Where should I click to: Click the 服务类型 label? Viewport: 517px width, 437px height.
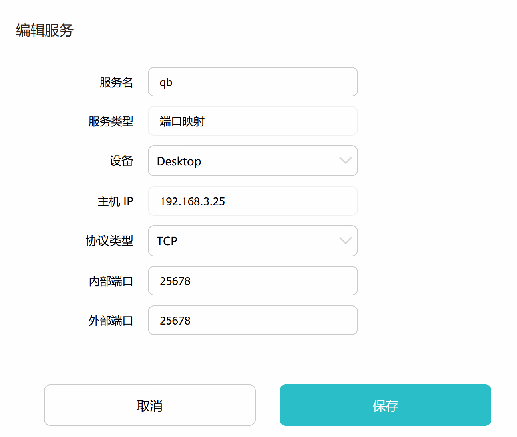coord(111,121)
